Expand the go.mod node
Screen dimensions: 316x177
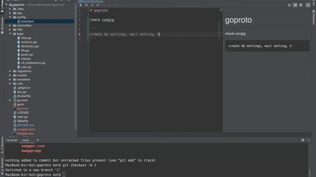click(10, 100)
